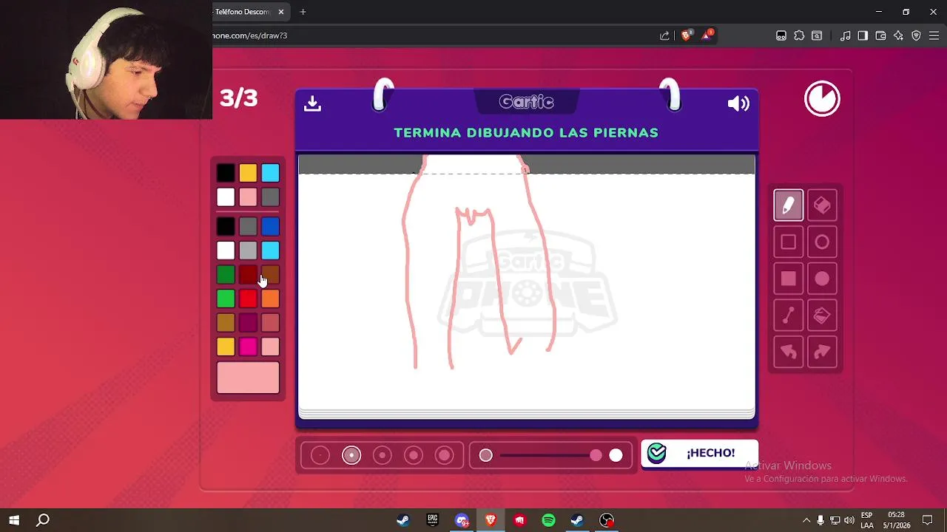Open the browser extensions puzzle icon
947x532 pixels.
[x=799, y=35]
